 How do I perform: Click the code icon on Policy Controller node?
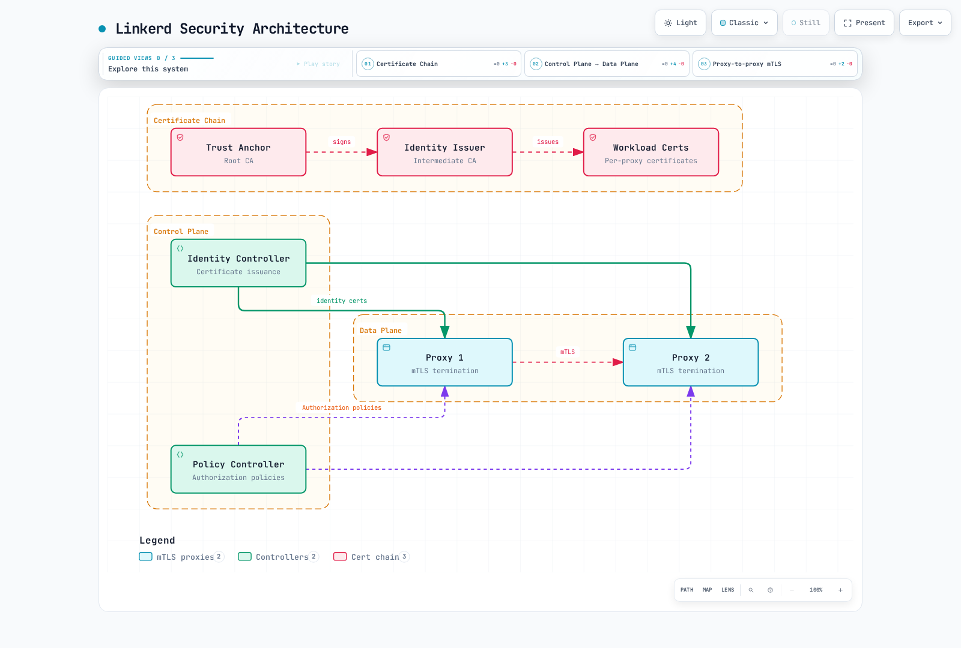pos(180,454)
